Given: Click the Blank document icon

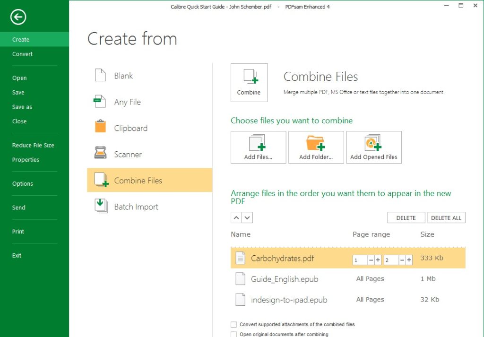Looking at the screenshot, I should [x=100, y=75].
